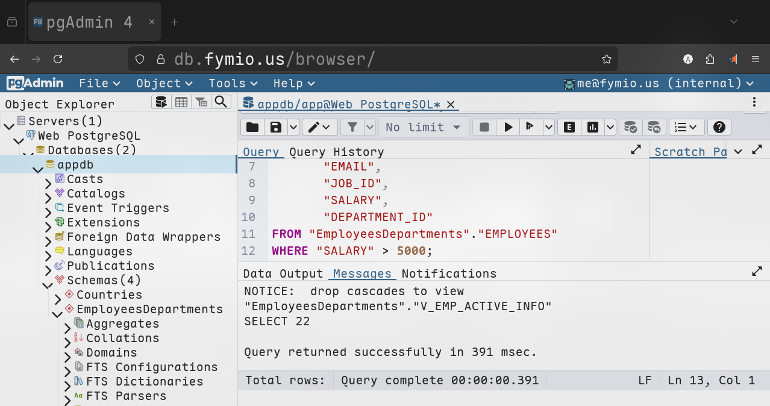
Task: Collapse the EmployeesDepartments schema node
Action: click(x=58, y=313)
